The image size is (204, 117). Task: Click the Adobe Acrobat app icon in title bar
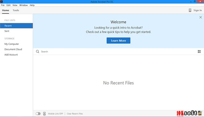click(2, 2)
